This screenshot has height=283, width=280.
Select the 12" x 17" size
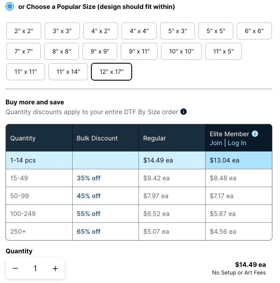(x=111, y=72)
